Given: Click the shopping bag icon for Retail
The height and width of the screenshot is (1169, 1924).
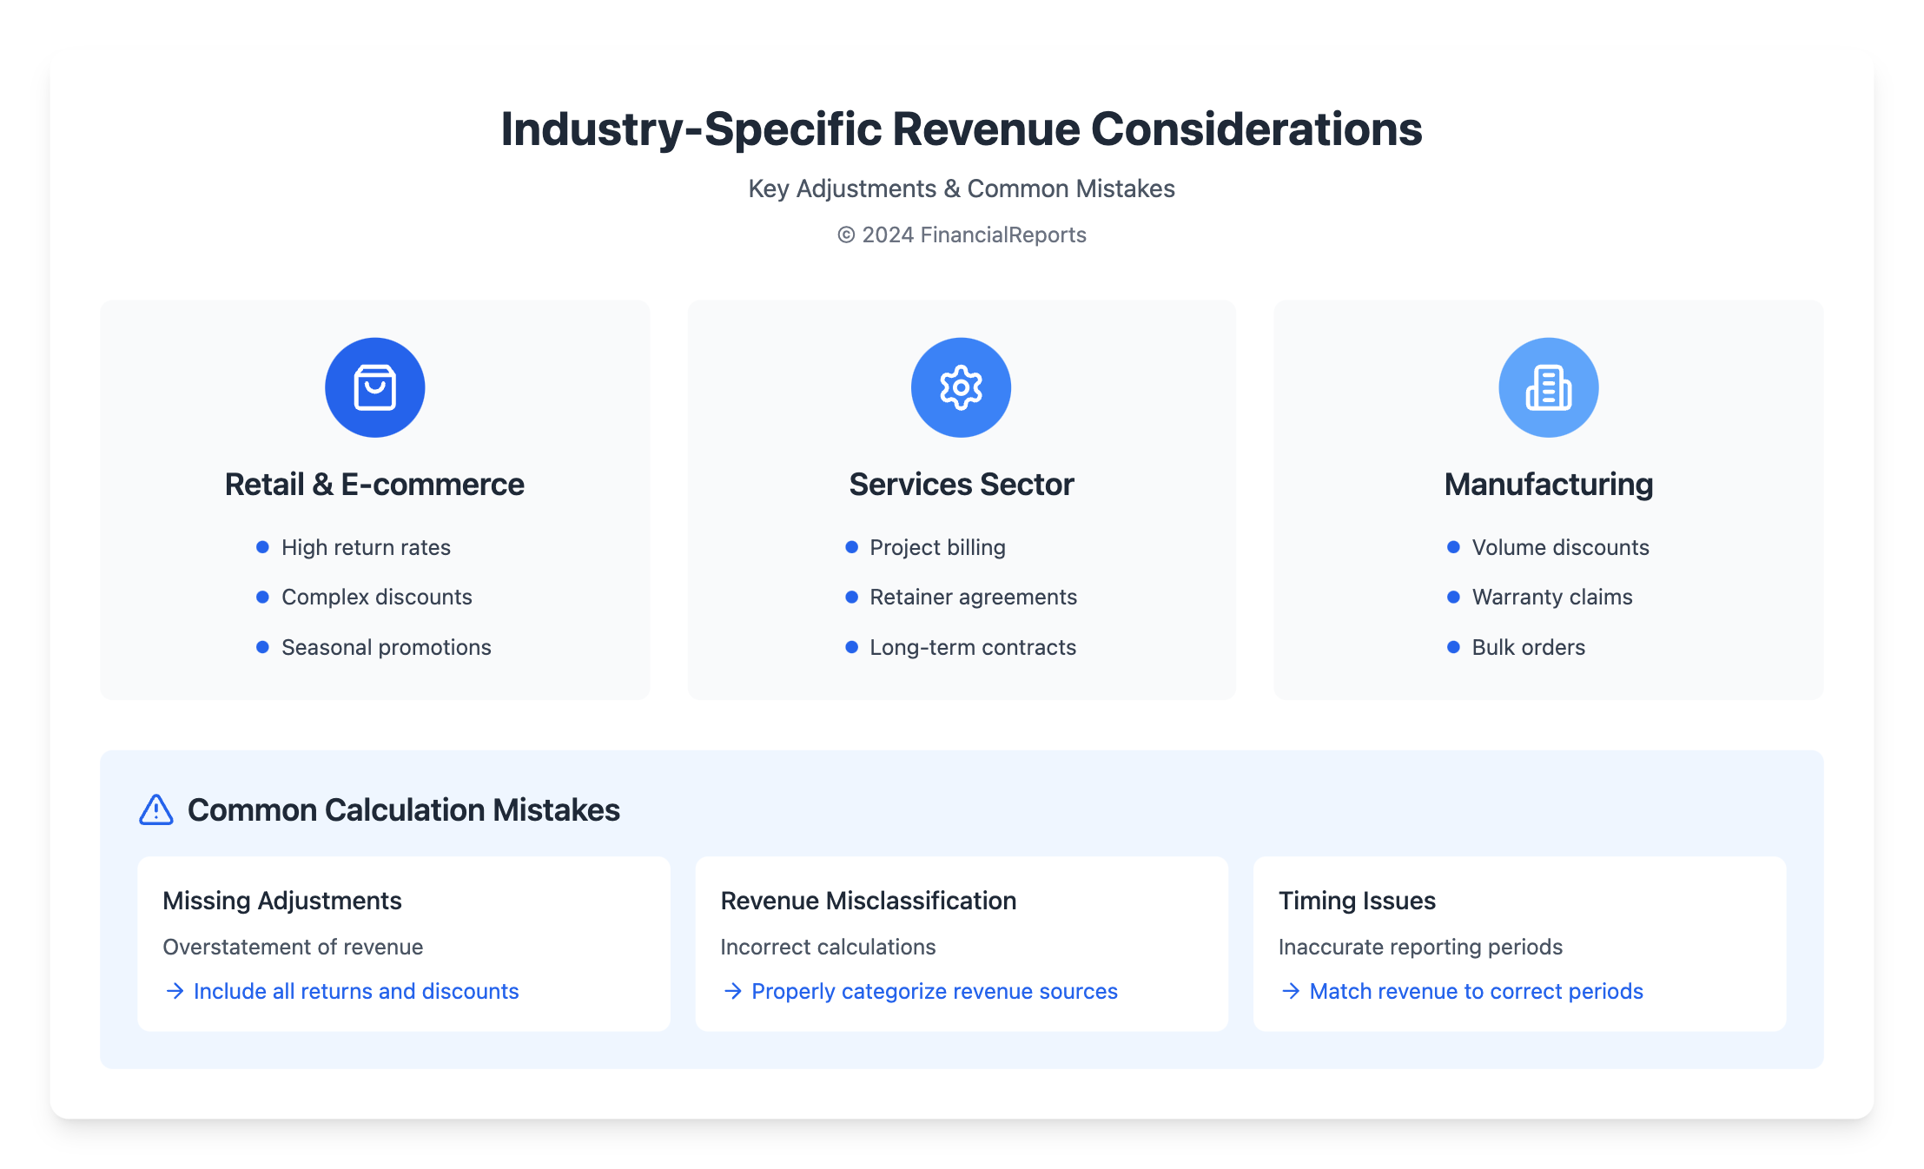Looking at the screenshot, I should click(x=374, y=387).
